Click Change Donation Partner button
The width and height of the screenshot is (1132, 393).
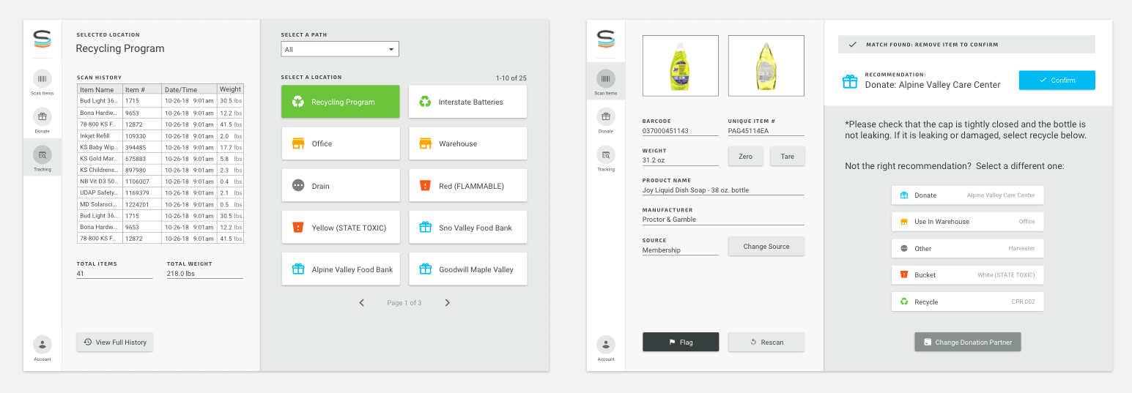tap(967, 342)
